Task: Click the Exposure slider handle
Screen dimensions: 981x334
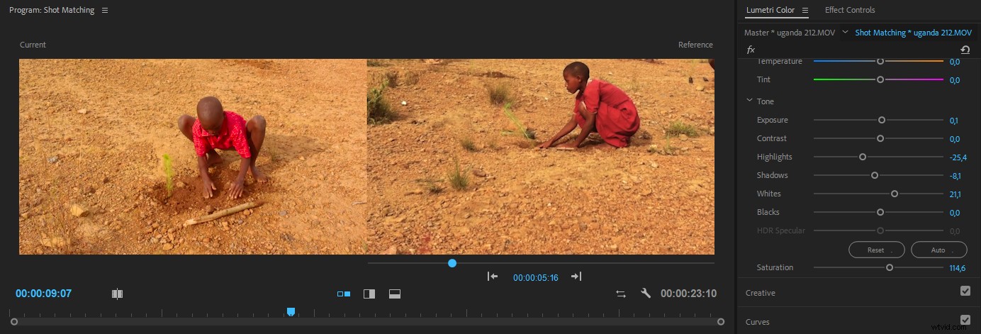Action: 882,120
